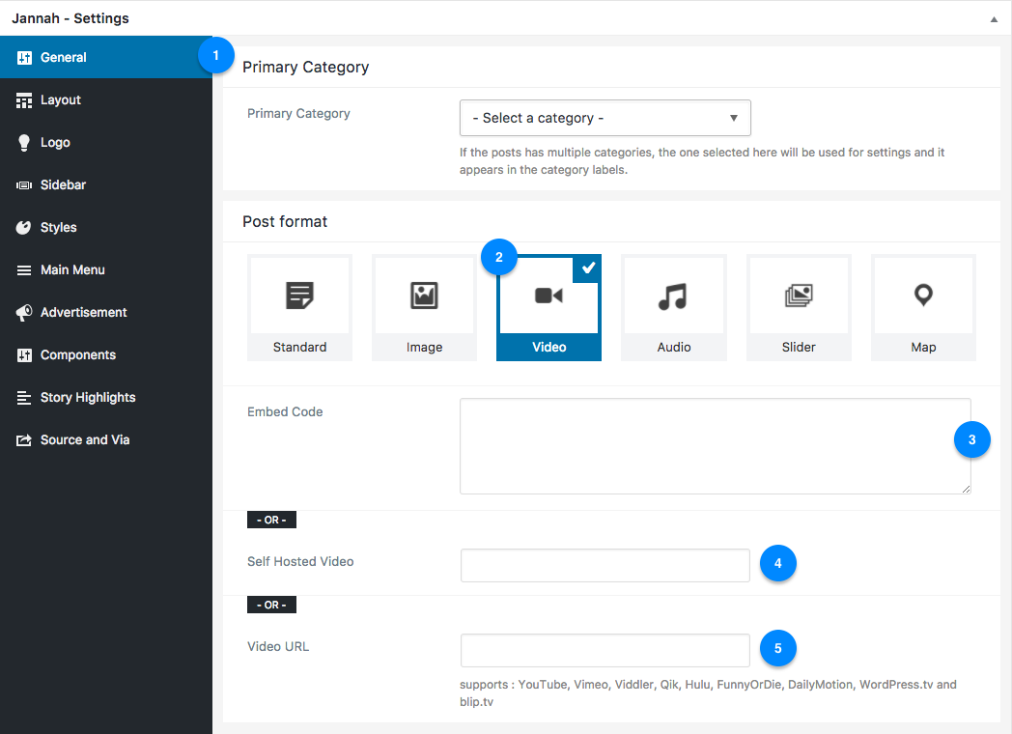Click the Video camera icon
This screenshot has width=1012, height=734.
[548, 296]
